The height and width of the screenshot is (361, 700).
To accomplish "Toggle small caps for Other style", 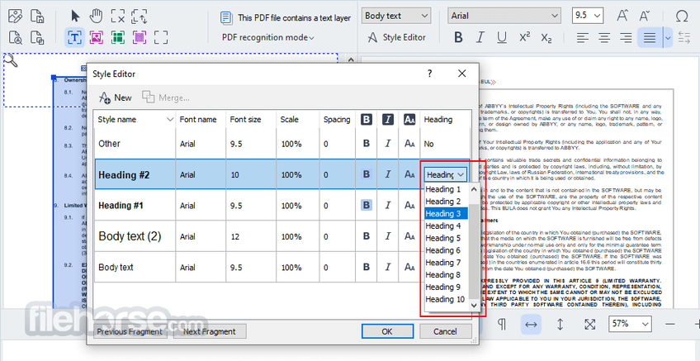I will 409,144.
